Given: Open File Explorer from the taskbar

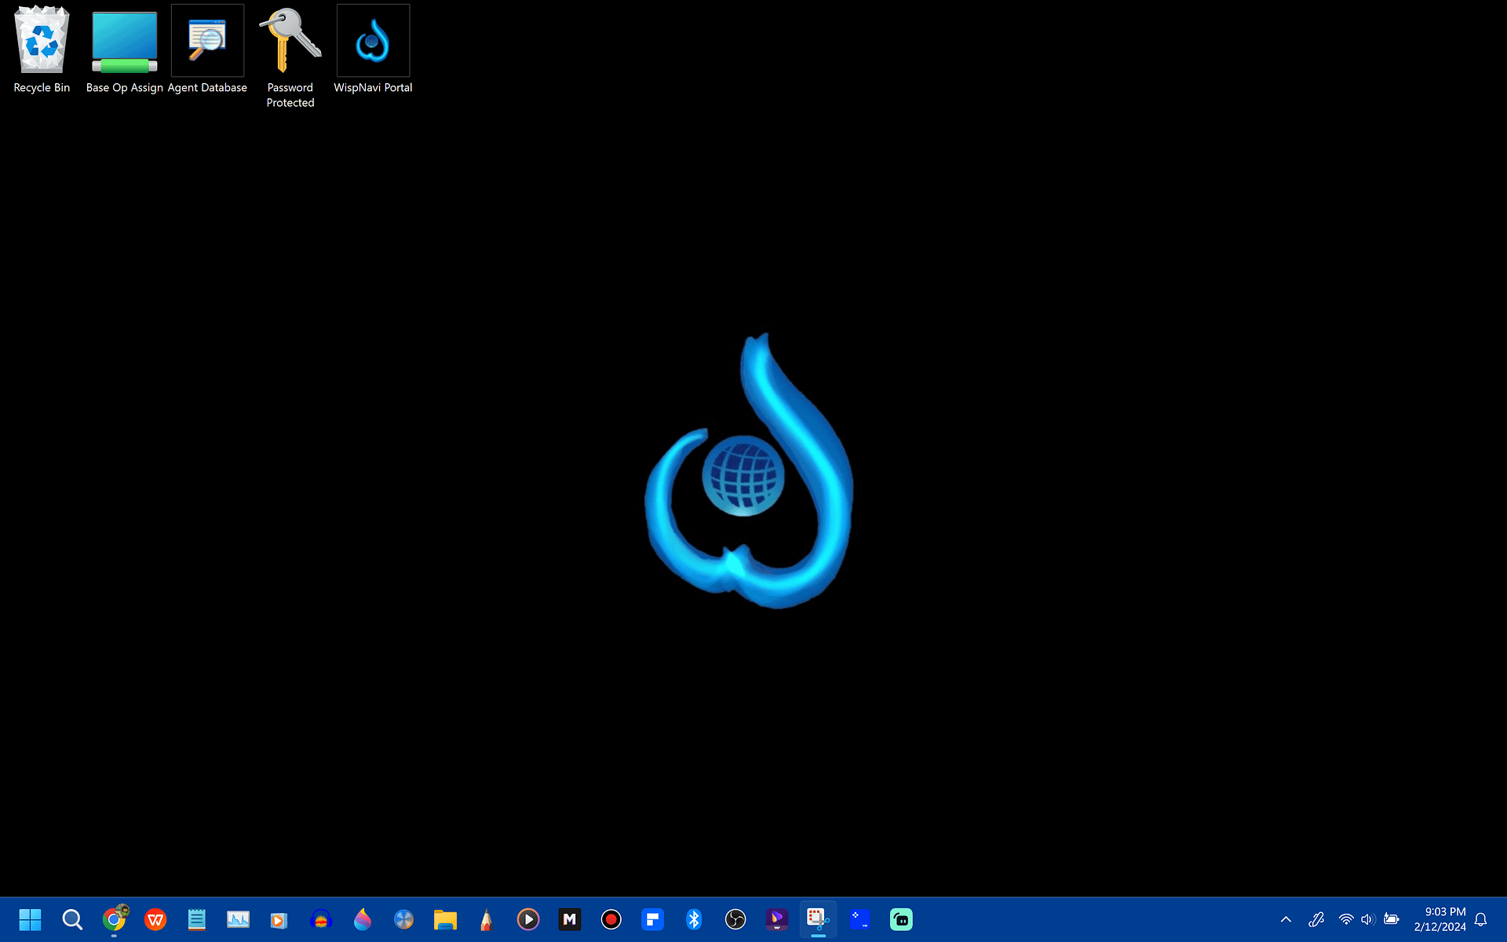Looking at the screenshot, I should coord(445,919).
